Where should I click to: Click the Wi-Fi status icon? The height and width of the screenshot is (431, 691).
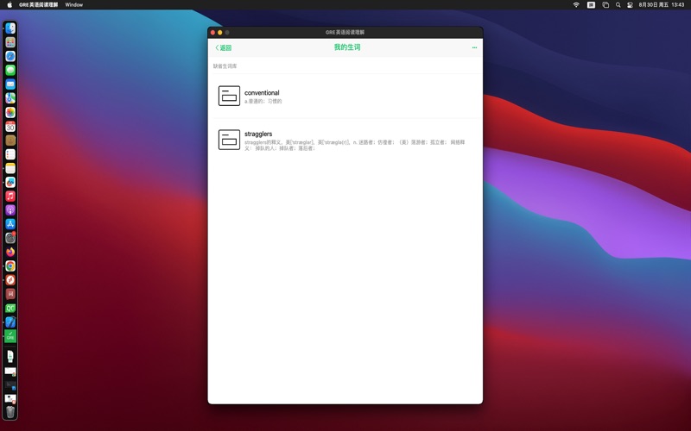pyautogui.click(x=576, y=4)
